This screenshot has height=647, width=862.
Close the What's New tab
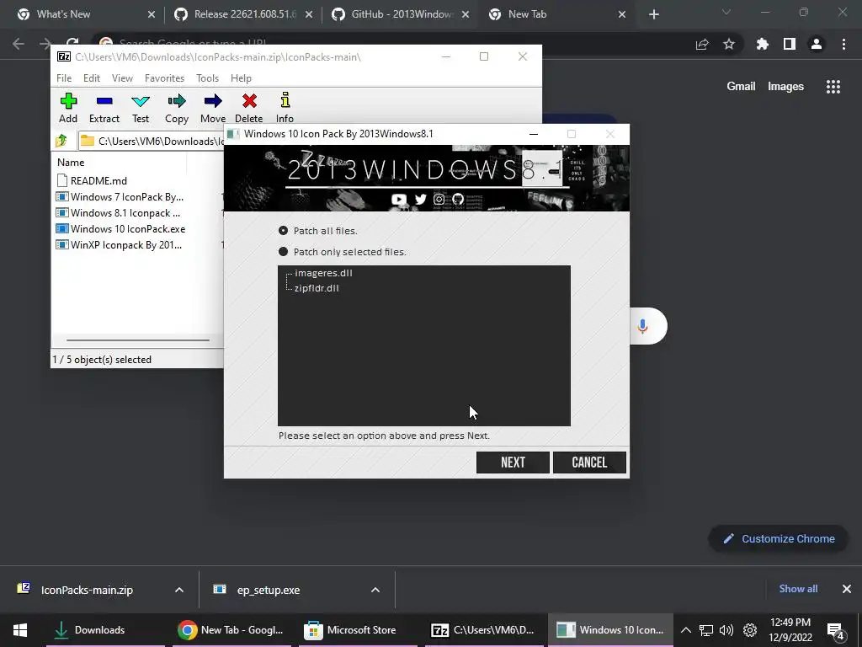[152, 14]
